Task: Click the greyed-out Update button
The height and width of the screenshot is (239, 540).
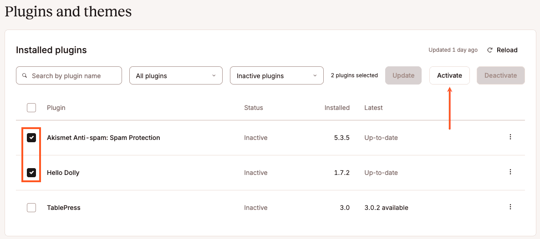Action: [403, 75]
